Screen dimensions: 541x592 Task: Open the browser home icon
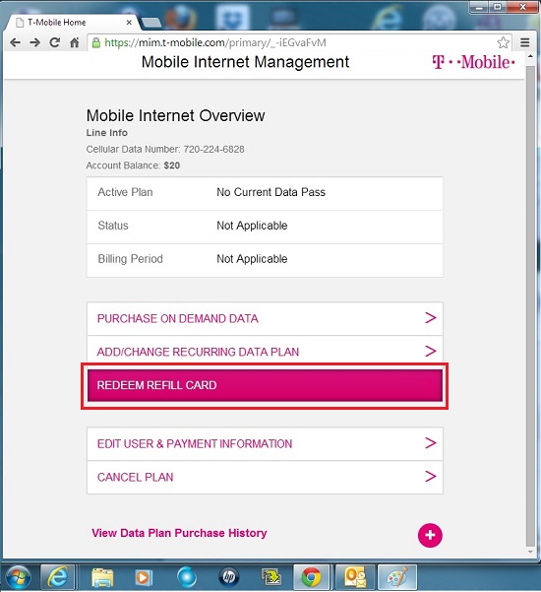click(x=75, y=42)
